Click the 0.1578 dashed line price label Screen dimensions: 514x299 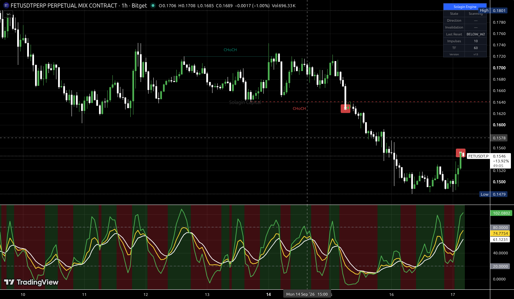tap(499, 138)
